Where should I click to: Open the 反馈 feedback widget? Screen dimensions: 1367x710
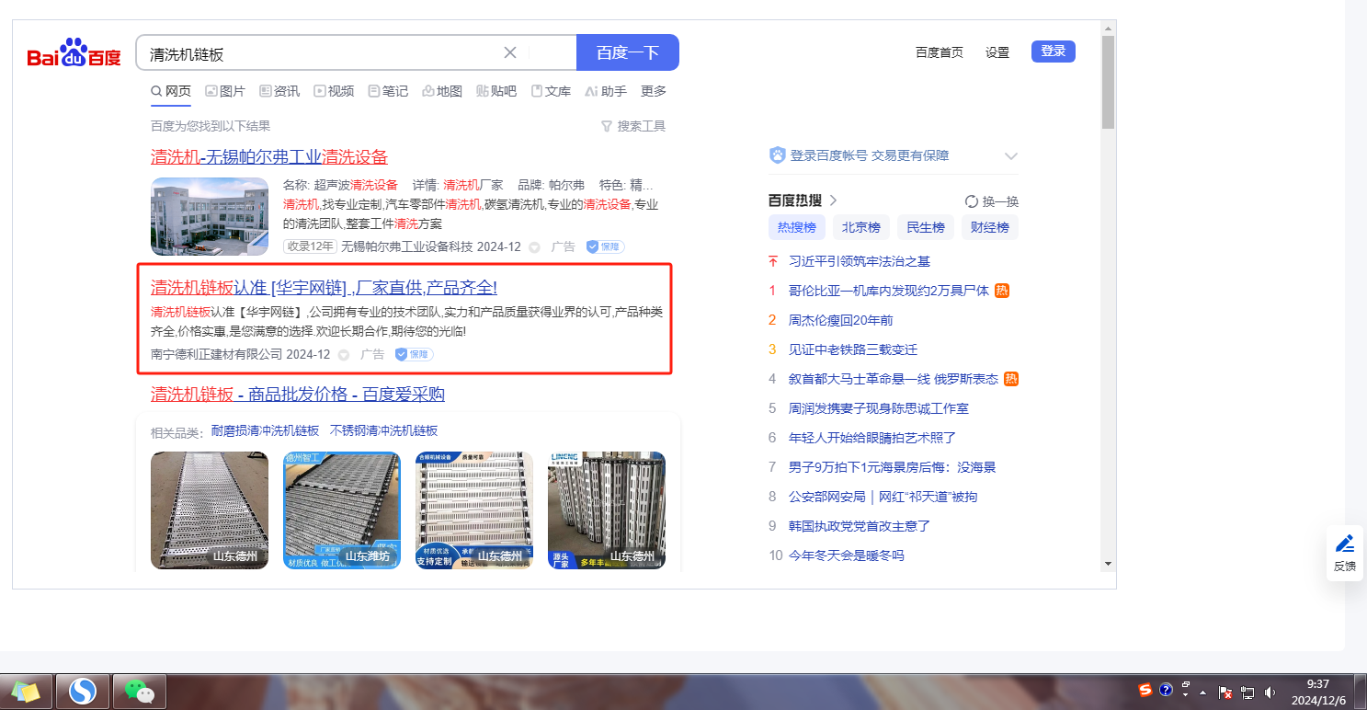click(1345, 553)
